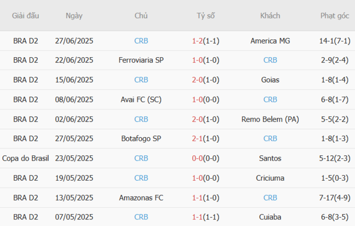Click the 1-2 score on 27/06/2025

[198, 40]
